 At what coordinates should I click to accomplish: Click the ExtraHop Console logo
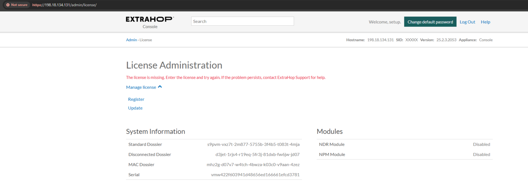[150, 22]
